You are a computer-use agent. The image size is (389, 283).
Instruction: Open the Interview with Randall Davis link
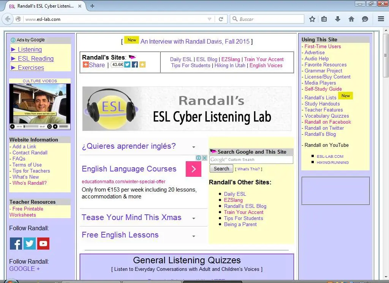195,41
